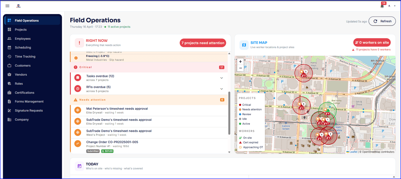Click 11 projects have 0 workers warning
The width and height of the screenshot is (401, 179).
click(x=371, y=50)
